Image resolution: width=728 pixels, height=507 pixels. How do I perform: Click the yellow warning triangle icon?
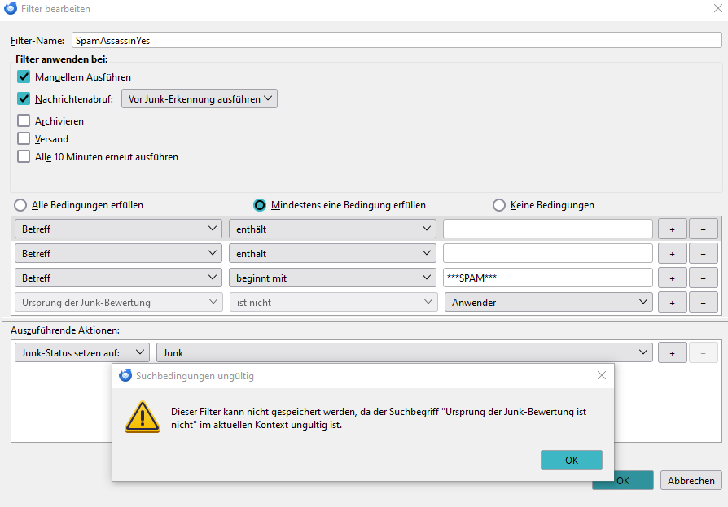pos(143,417)
